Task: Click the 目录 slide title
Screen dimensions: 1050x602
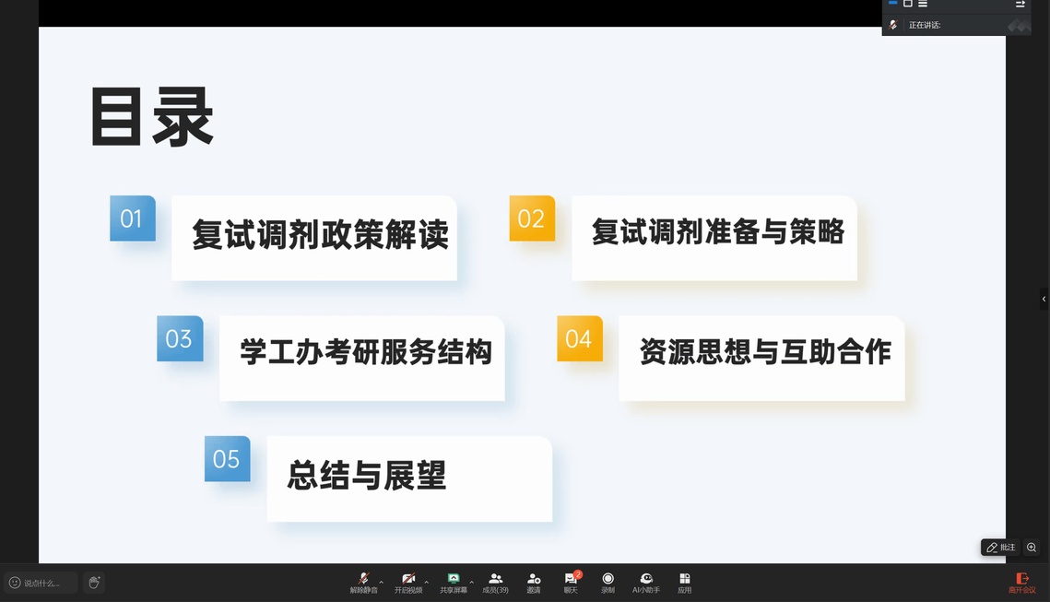Action: [x=152, y=116]
